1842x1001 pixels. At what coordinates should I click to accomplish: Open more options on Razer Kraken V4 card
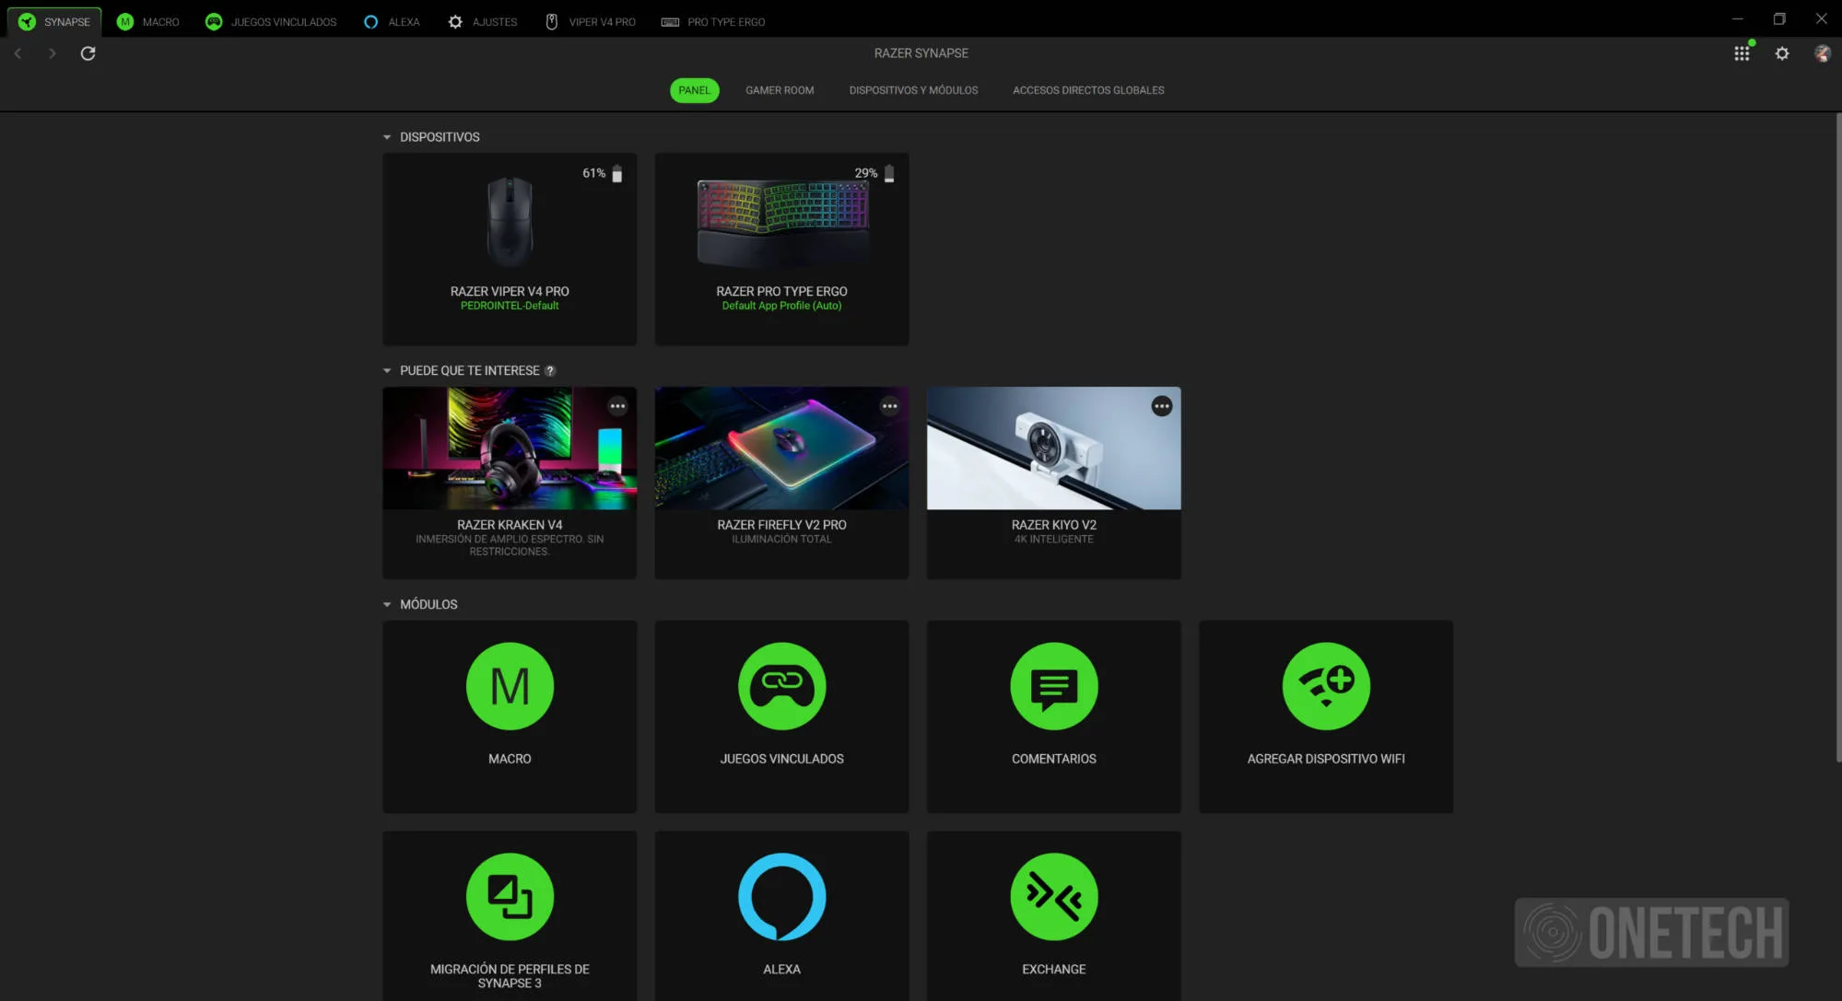(x=617, y=406)
